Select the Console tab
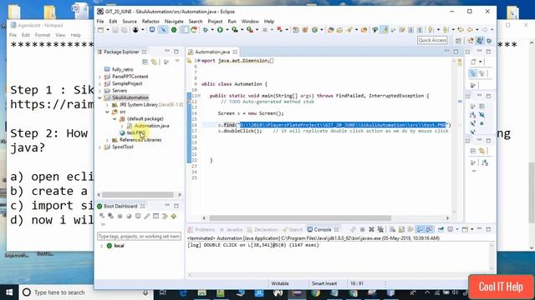 [322, 230]
